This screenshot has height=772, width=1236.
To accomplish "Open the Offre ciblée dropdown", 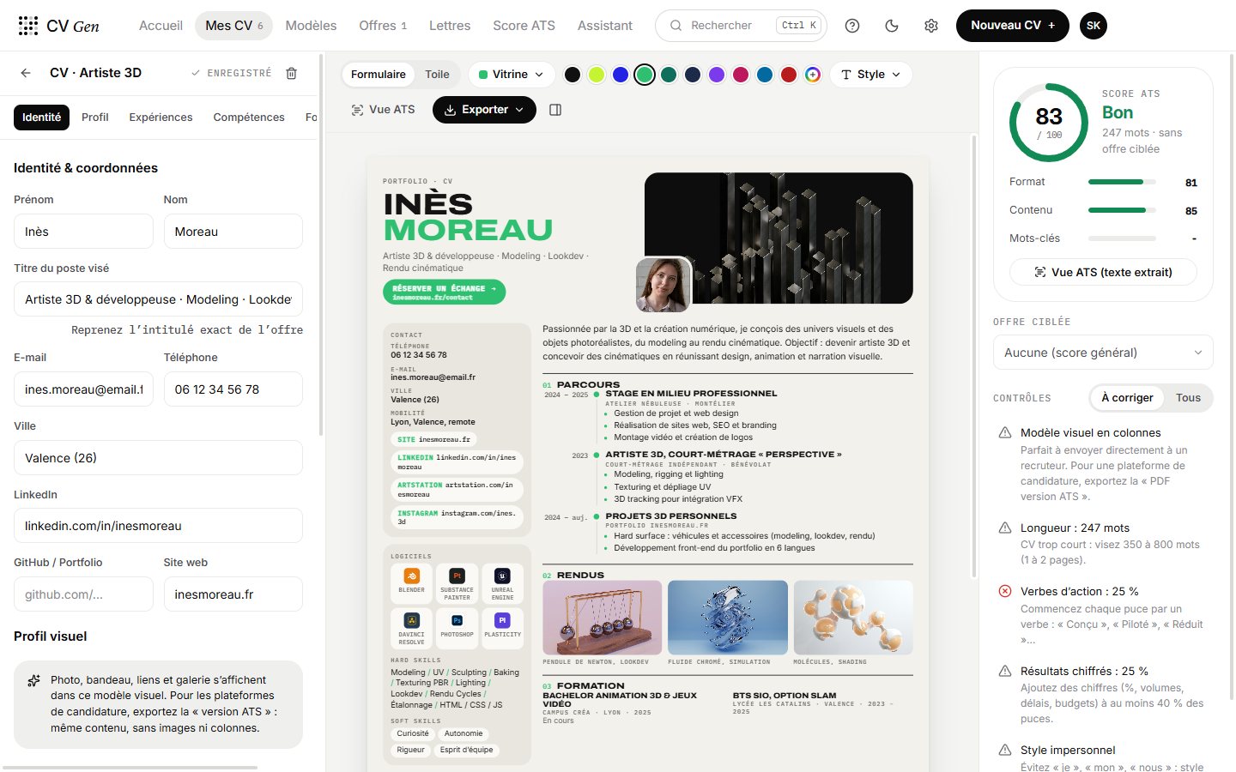I will click(x=1103, y=353).
